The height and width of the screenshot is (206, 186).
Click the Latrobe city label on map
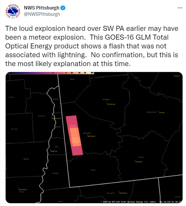(161, 113)
